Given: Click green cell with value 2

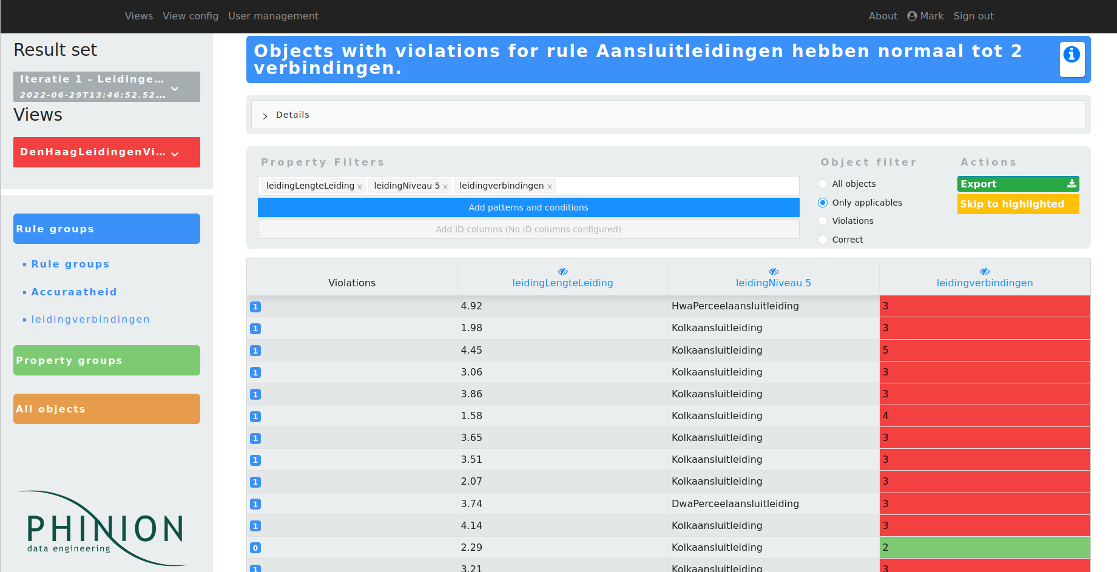Looking at the screenshot, I should (985, 547).
